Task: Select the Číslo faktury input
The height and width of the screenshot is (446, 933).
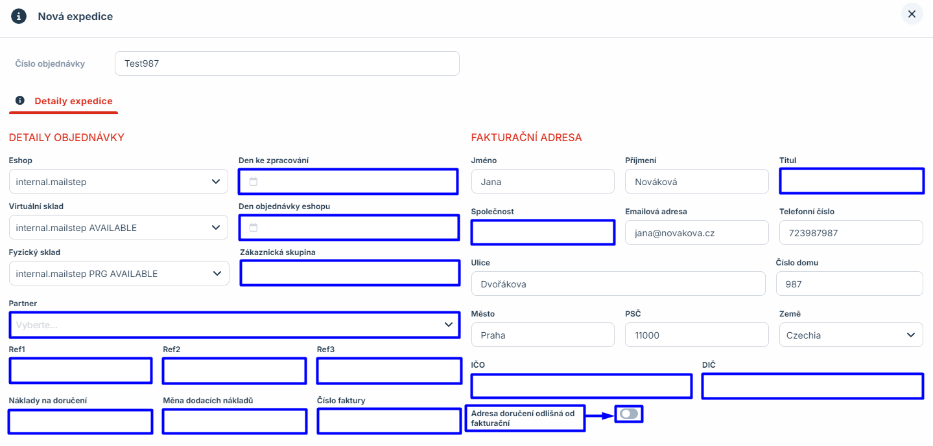Action: [x=389, y=421]
